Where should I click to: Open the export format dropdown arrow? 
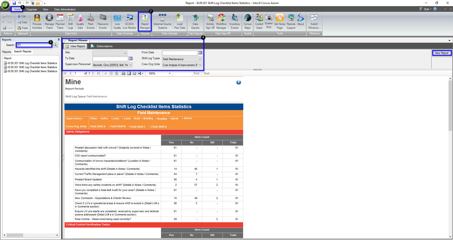click(142, 74)
